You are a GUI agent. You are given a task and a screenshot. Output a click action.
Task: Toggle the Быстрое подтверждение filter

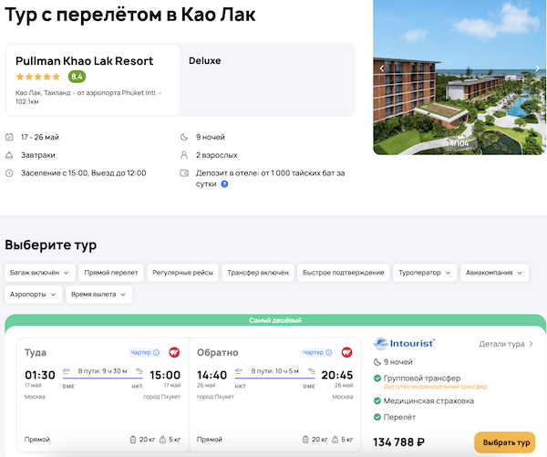(x=343, y=272)
